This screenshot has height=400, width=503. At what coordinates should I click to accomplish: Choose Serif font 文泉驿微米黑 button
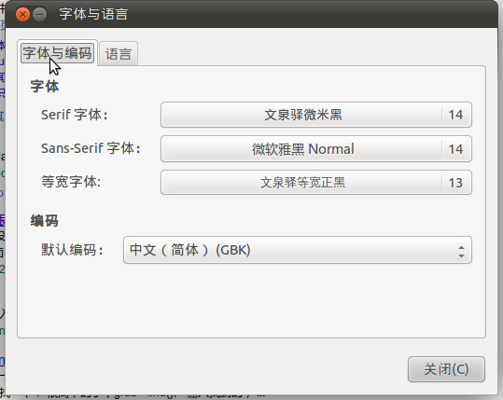(302, 115)
